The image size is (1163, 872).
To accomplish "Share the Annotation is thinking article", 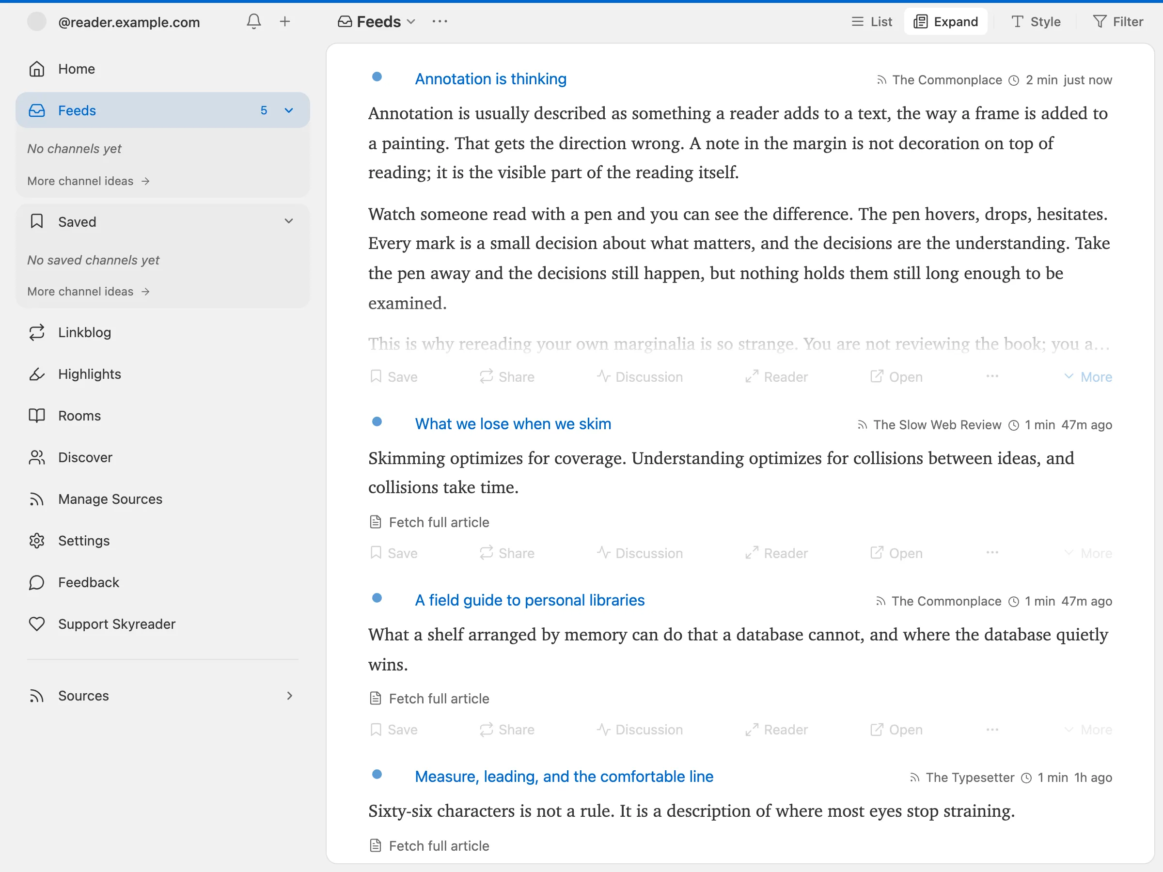I will click(507, 377).
